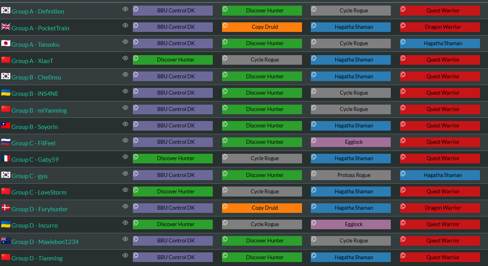
Task: Copy PocketTrain's Copy Druid deck code icon
Action: tap(225, 25)
